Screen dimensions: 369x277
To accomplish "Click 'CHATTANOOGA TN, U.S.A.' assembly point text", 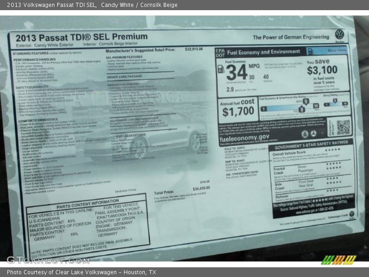I will (x=120, y=215).
